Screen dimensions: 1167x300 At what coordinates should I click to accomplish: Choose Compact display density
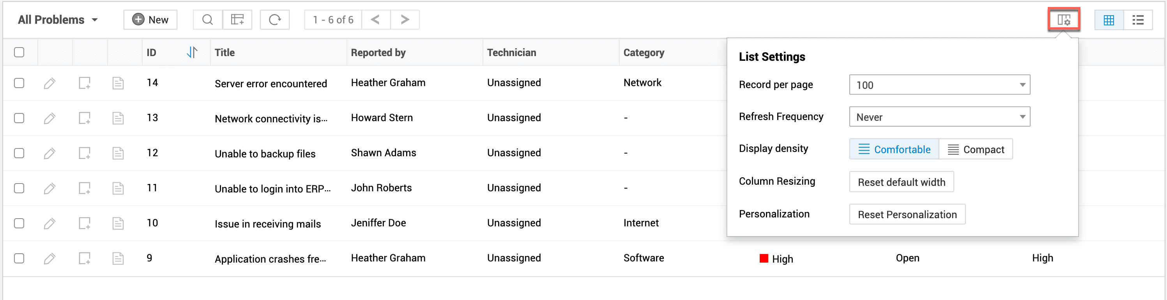tap(976, 150)
